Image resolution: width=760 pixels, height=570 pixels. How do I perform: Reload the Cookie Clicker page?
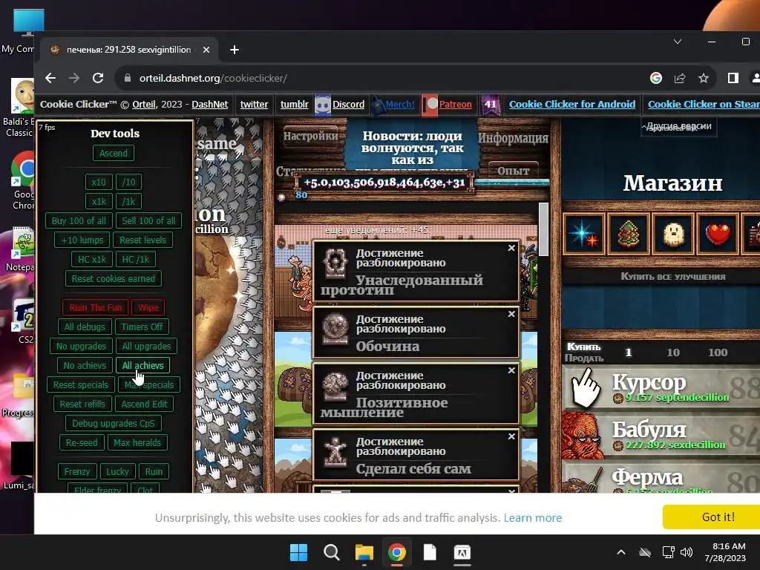98,78
